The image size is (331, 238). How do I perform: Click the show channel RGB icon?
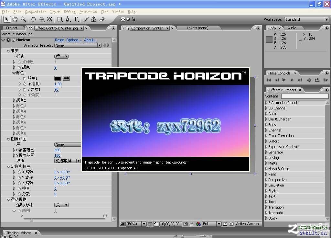[198, 224]
